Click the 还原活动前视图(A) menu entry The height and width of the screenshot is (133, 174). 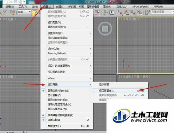[67, 43]
